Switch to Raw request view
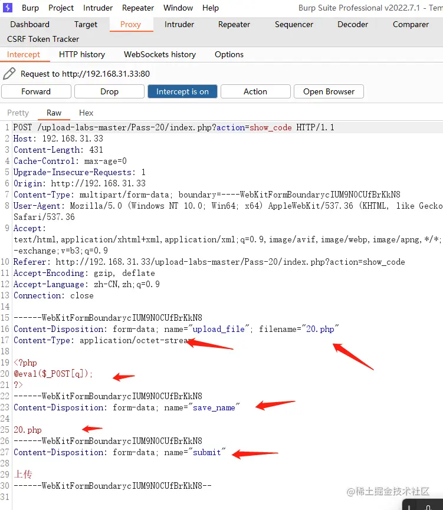This screenshot has width=443, height=510. [54, 113]
